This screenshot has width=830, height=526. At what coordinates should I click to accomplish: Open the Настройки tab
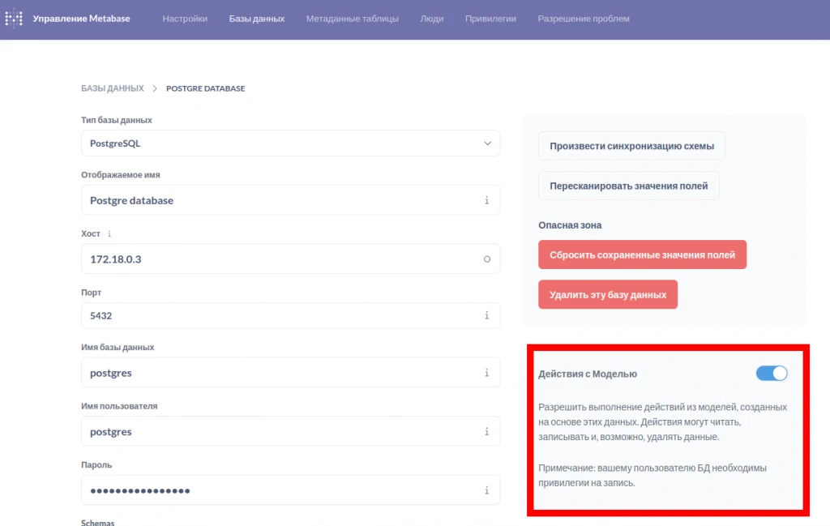pos(185,19)
